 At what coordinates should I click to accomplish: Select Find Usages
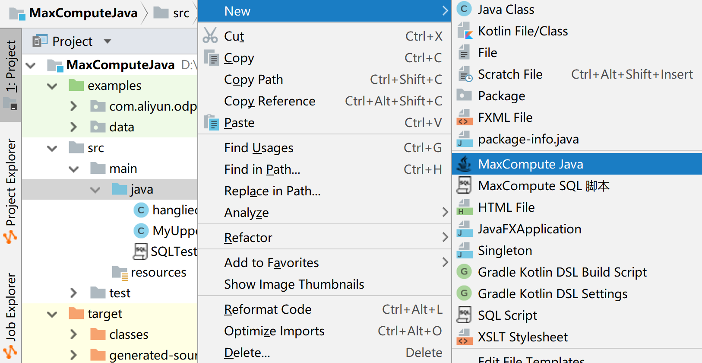325,148
